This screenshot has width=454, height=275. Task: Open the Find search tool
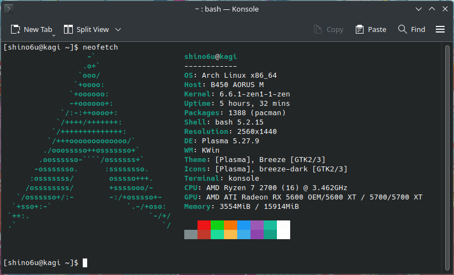412,30
